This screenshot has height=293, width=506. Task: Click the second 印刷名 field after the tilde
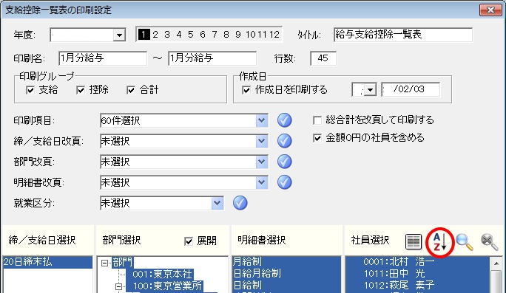click(212, 58)
